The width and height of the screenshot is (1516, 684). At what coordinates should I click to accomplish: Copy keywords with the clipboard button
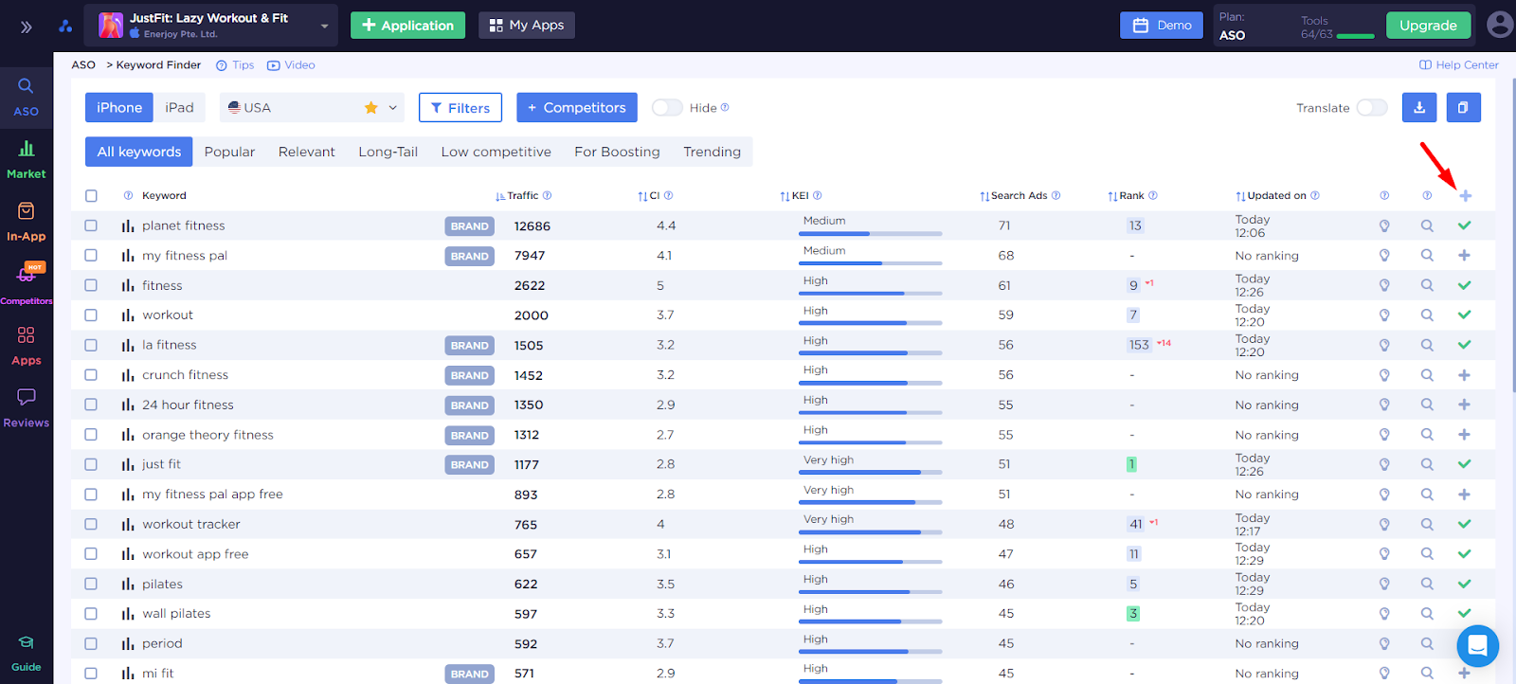(1463, 107)
